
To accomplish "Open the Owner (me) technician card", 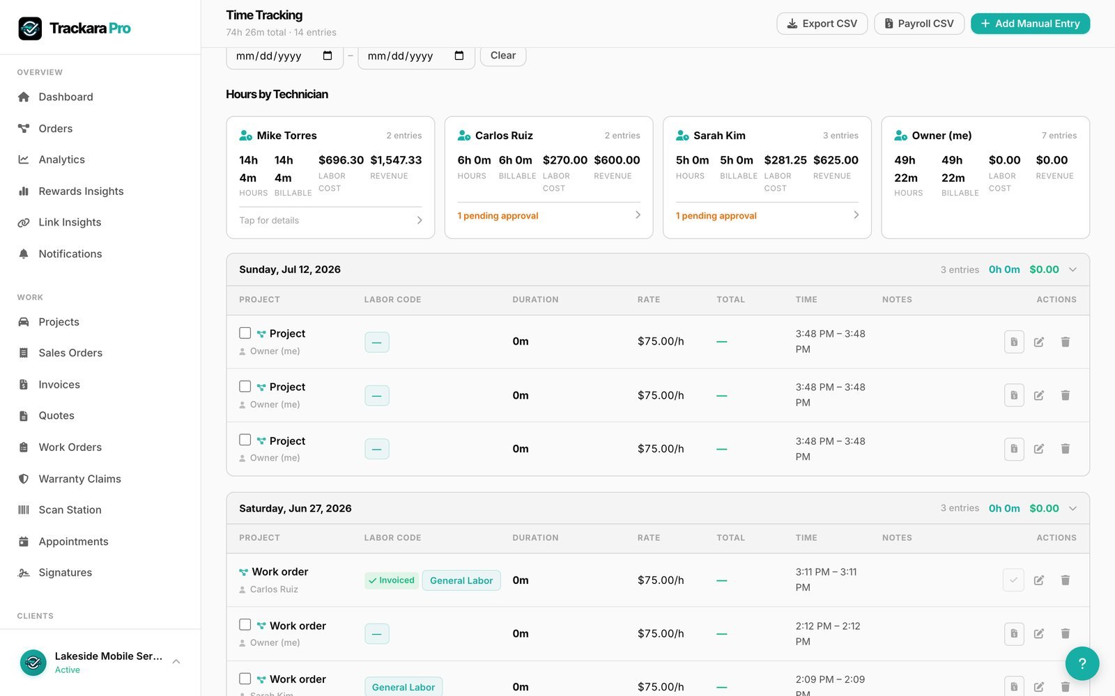I will 985,177.
